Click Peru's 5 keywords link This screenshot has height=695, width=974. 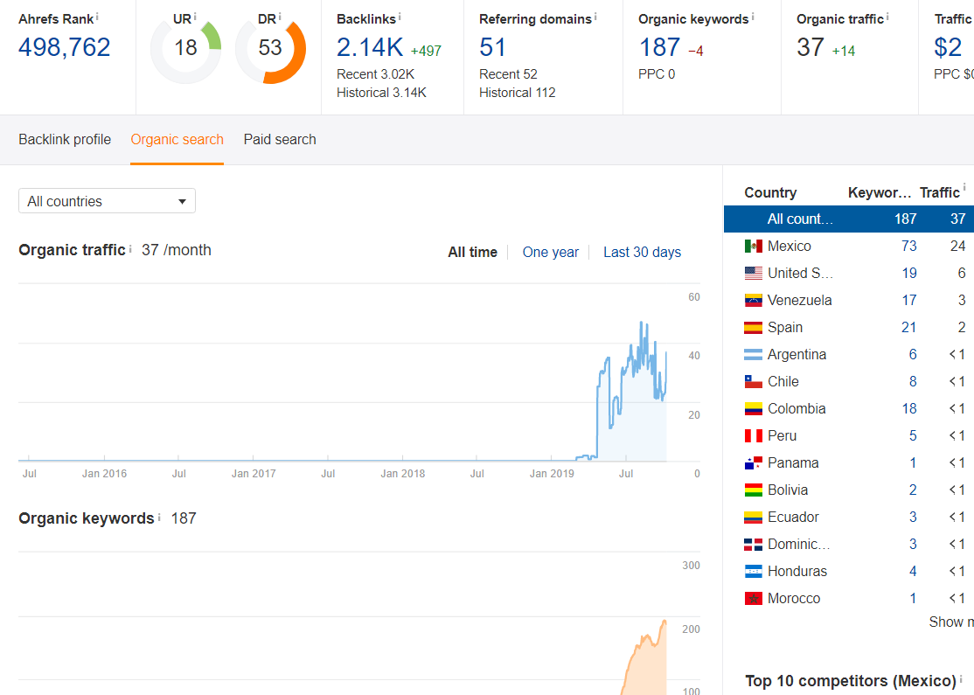click(913, 436)
